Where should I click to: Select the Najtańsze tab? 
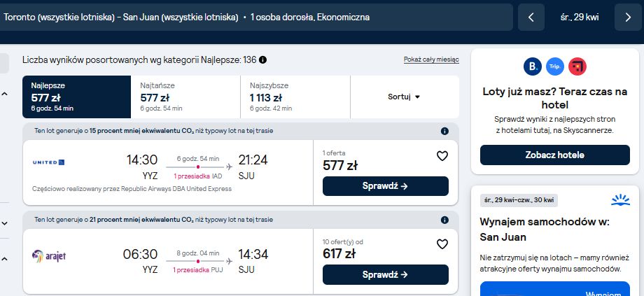click(x=185, y=97)
